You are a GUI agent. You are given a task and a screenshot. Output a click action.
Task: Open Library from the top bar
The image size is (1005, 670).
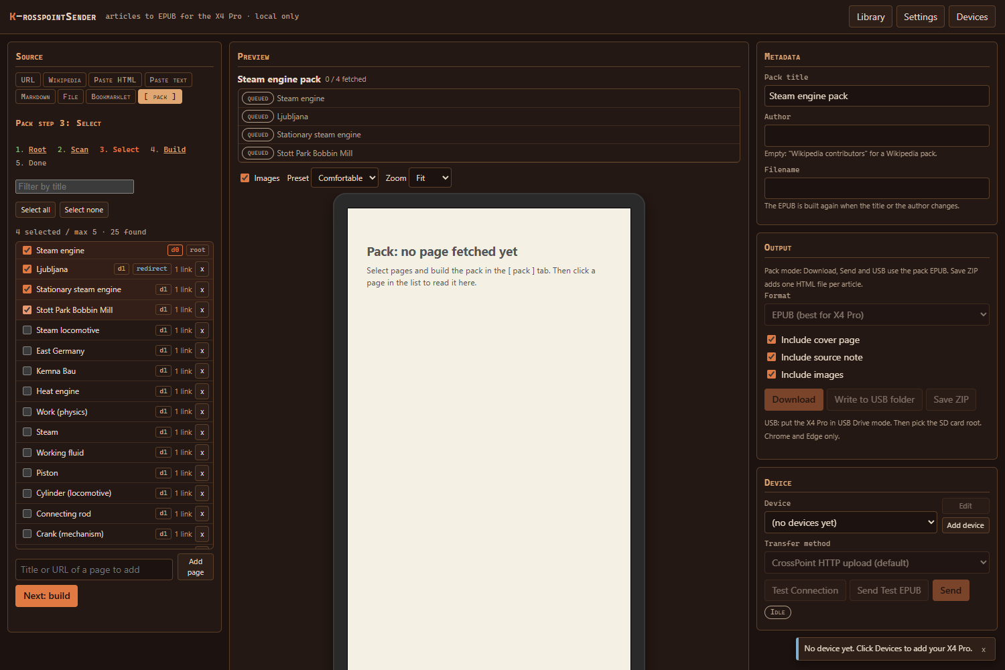(x=870, y=17)
